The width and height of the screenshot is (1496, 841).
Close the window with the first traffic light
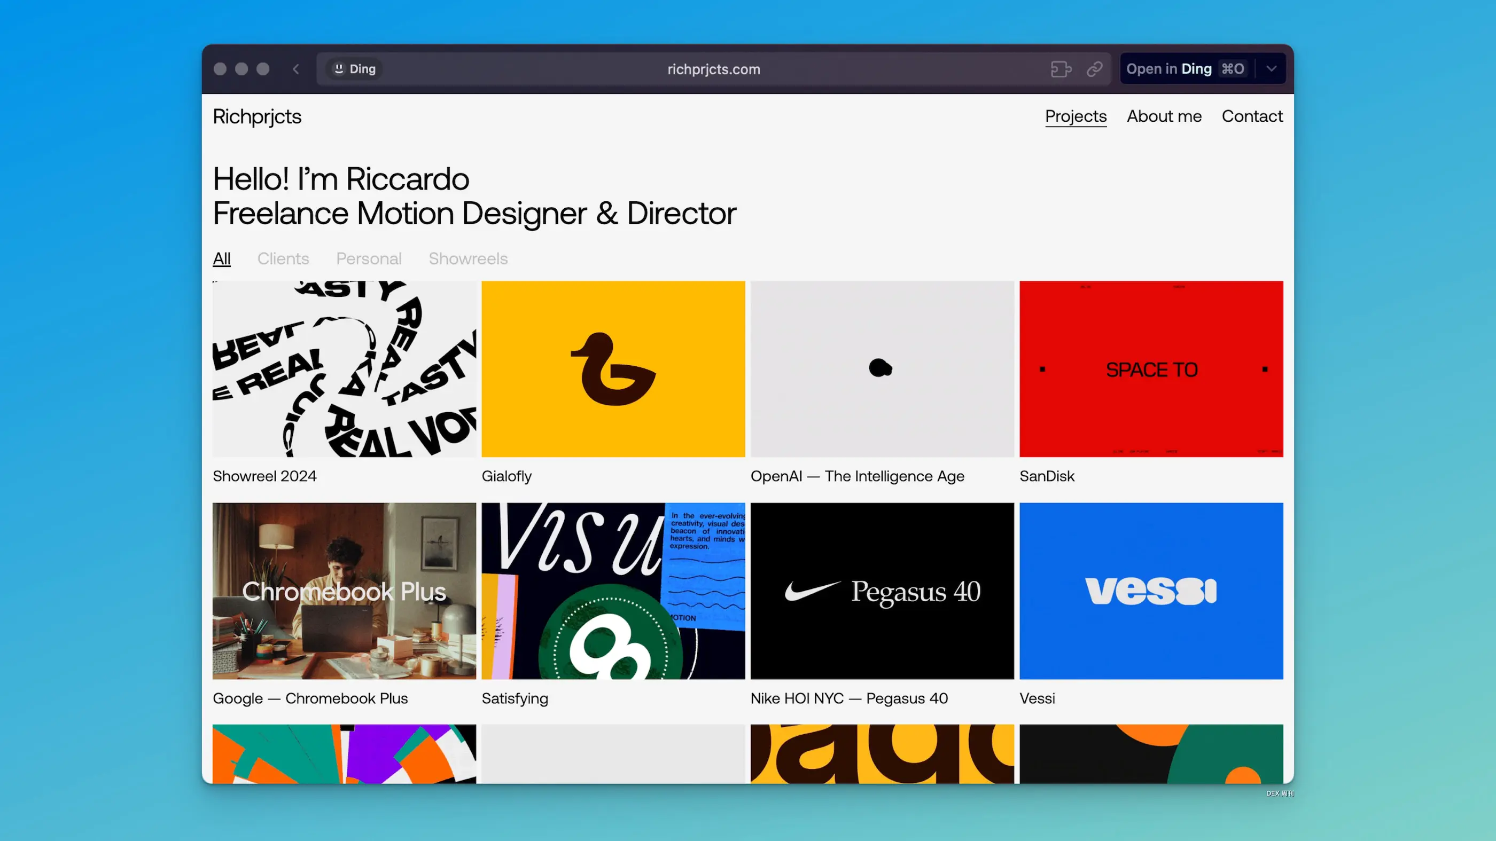pos(220,69)
